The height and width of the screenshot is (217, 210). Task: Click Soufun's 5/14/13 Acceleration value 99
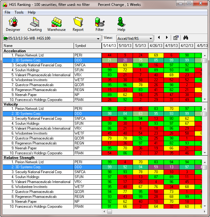coord(109,70)
